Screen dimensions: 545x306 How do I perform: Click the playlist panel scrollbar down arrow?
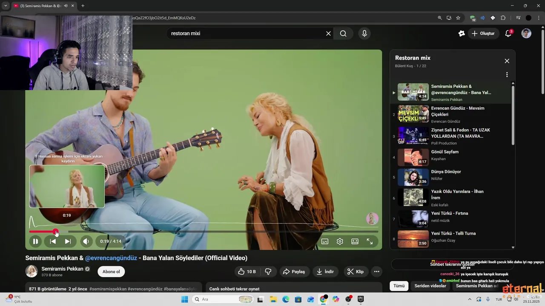click(x=513, y=247)
